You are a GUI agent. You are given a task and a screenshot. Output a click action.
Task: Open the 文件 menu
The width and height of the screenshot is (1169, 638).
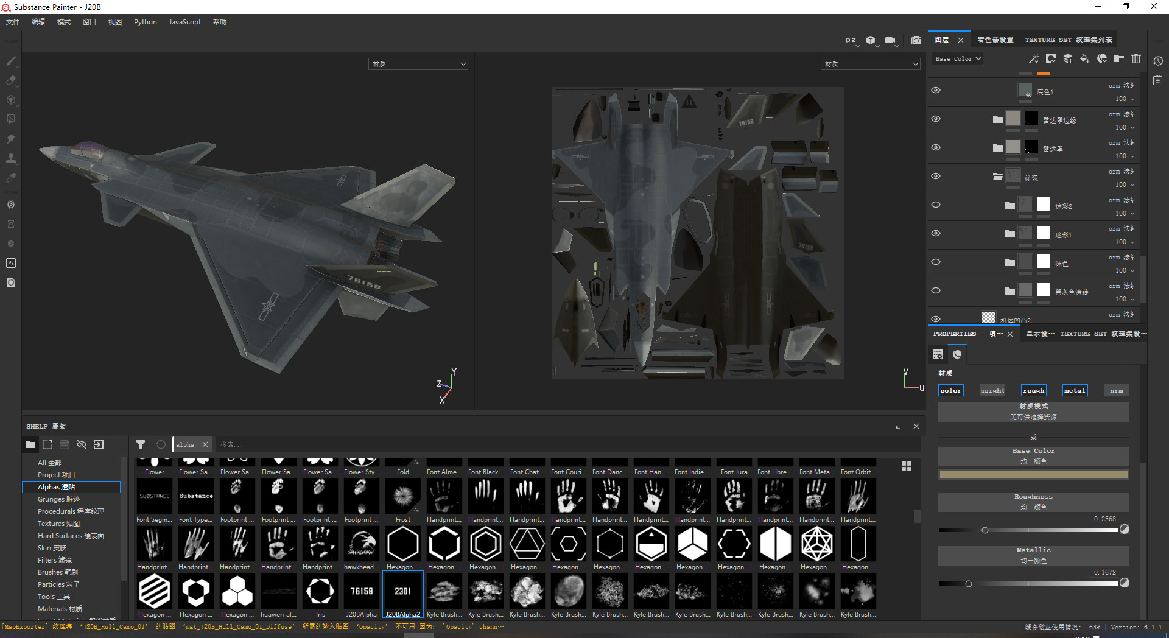pyautogui.click(x=13, y=22)
